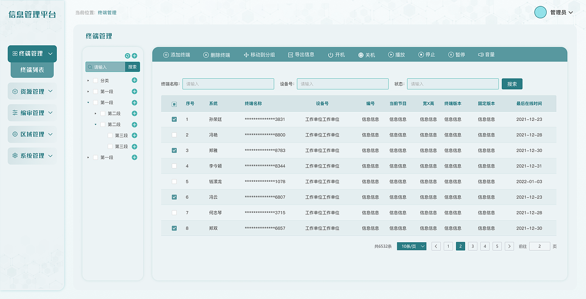586x299 pixels.
Task: Click the 关机 shutdown icon
Action: (x=361, y=54)
